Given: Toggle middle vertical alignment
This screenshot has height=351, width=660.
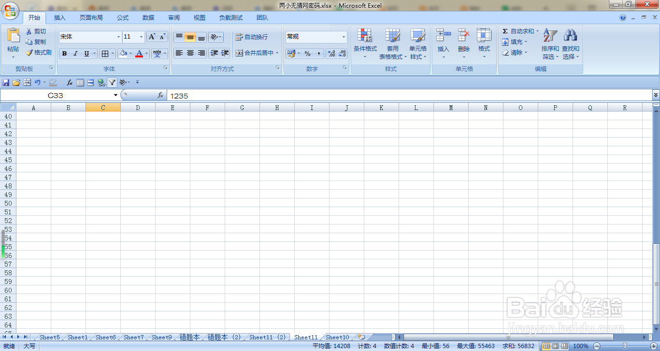Looking at the screenshot, I should click(x=190, y=37).
